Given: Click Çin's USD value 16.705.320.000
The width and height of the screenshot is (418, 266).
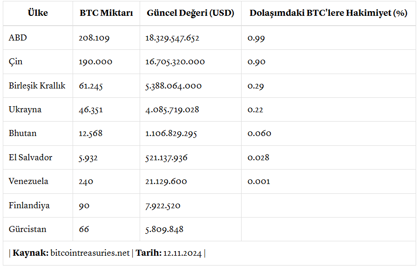Looking at the screenshot, I should [175, 62].
